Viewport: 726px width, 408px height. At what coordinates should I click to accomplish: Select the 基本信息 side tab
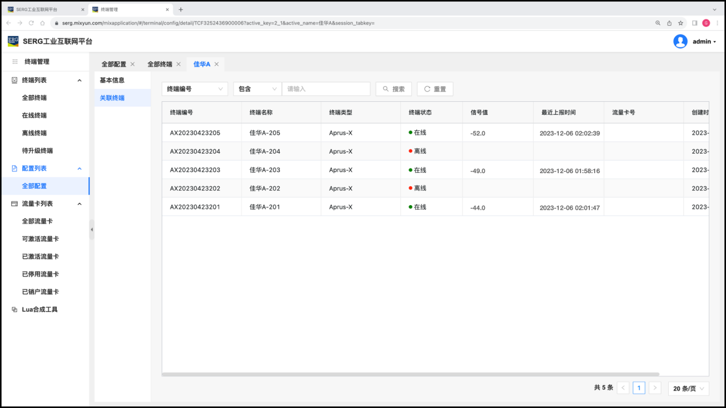(112, 81)
